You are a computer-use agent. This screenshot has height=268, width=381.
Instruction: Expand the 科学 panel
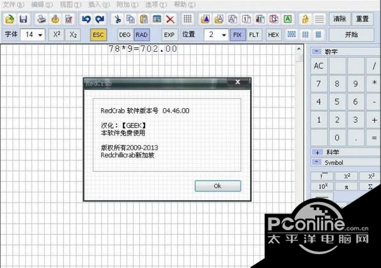click(317, 152)
